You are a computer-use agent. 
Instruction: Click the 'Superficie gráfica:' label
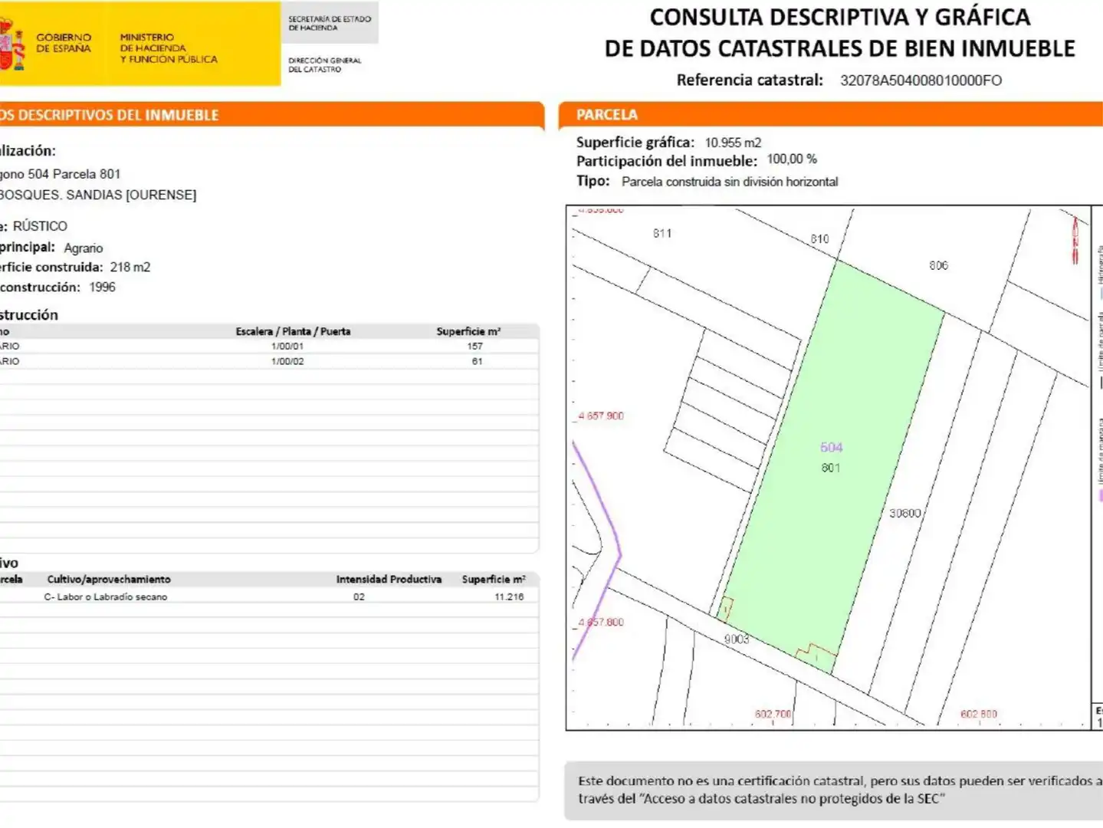(635, 142)
